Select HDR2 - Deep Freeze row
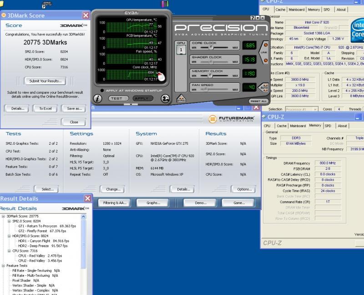Image resolution: width=364 pixels, height=295 pixels. 43,246
